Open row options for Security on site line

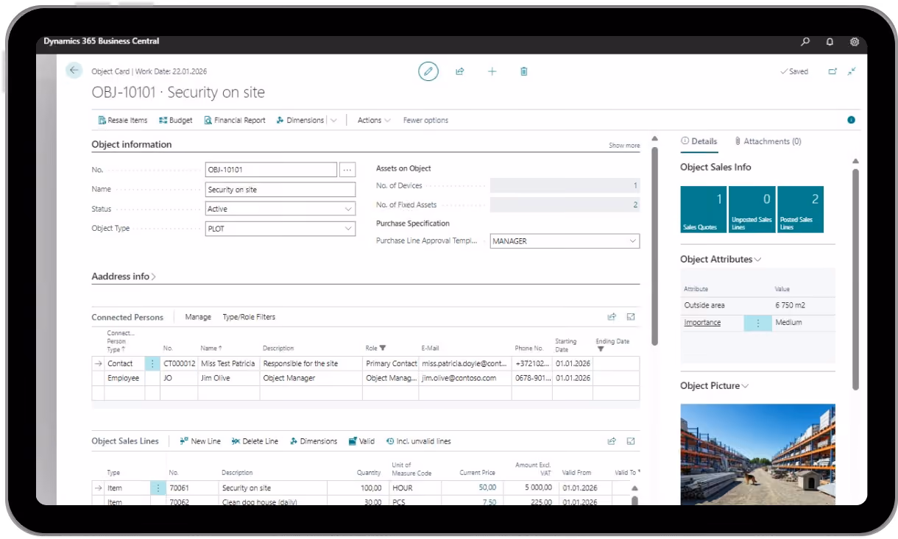[158, 488]
